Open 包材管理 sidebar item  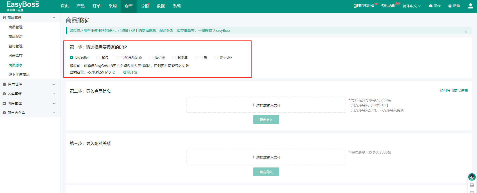[x=16, y=46]
